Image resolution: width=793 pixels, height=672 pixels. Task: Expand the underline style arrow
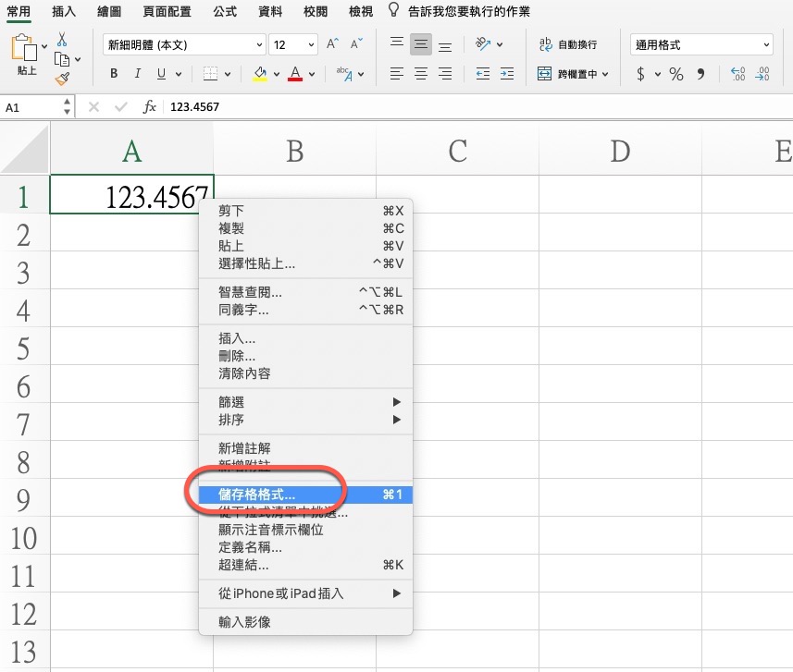[x=179, y=74]
